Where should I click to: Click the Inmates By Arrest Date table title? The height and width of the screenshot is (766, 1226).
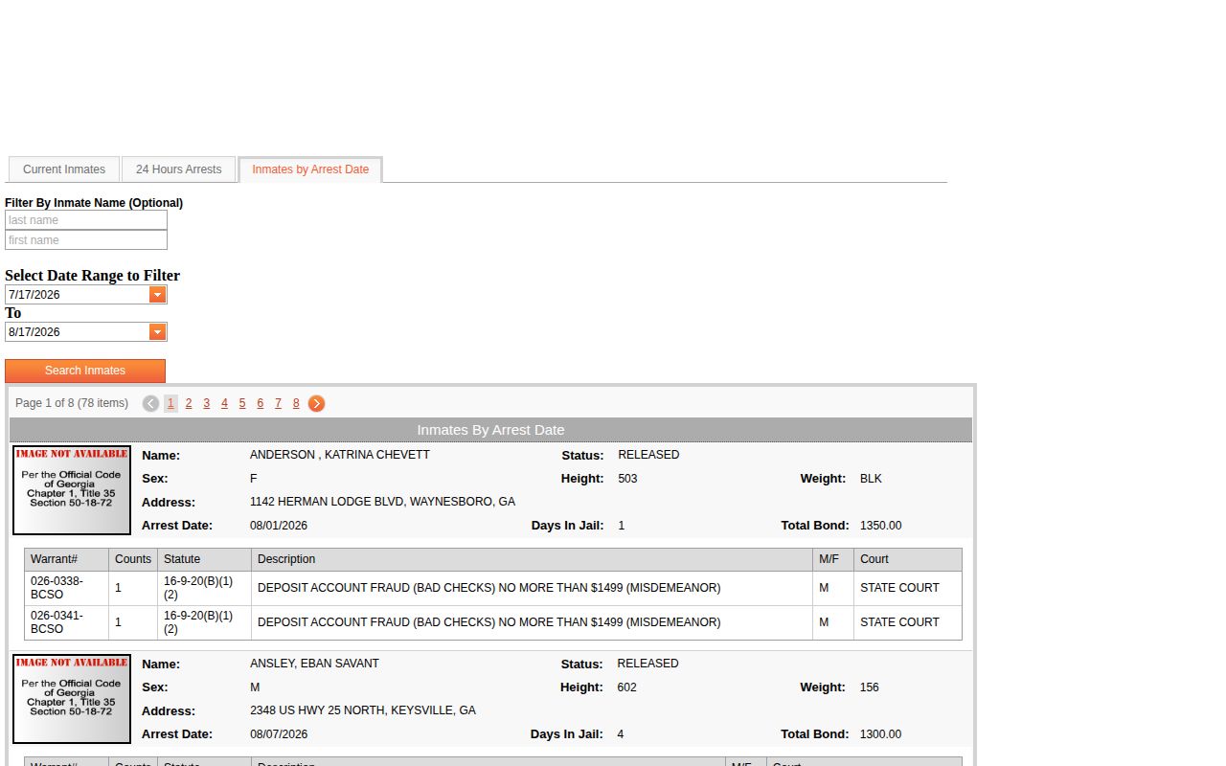coord(490,430)
